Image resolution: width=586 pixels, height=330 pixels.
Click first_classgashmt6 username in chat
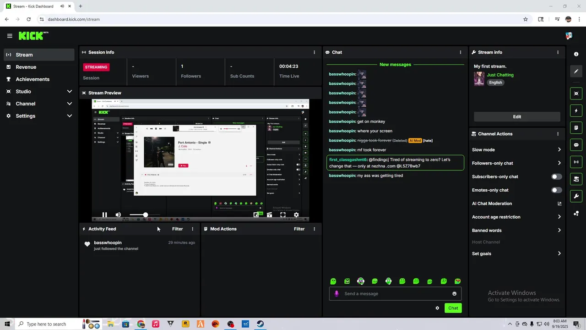348,159
